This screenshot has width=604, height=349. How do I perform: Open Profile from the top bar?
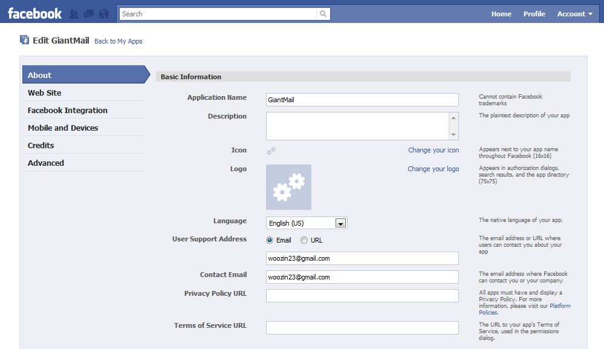click(x=534, y=14)
